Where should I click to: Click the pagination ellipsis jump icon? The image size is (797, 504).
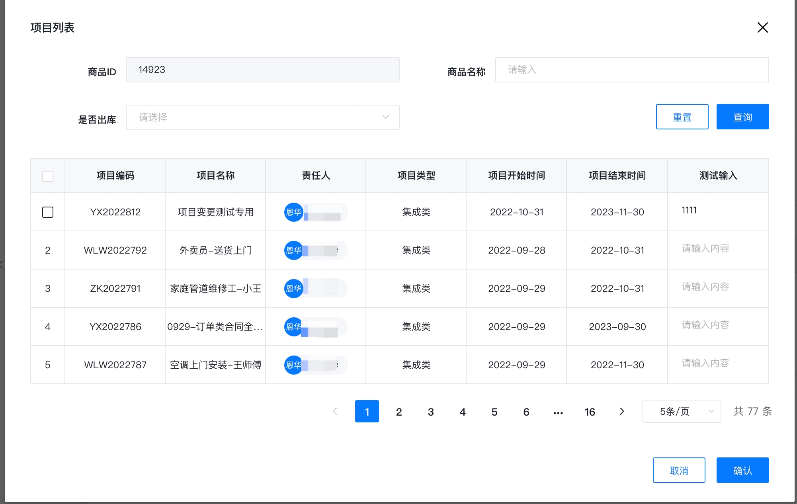(558, 412)
